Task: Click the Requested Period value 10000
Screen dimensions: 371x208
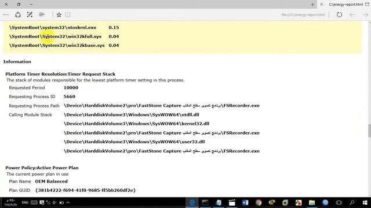Action: click(71, 88)
